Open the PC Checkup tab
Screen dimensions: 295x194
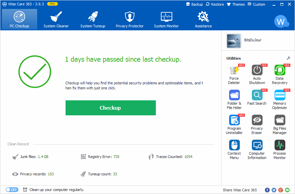click(19, 19)
